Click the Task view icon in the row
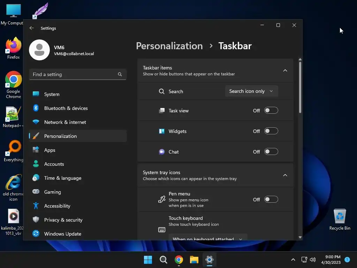Screen dimensions: 357x268 pos(162,111)
